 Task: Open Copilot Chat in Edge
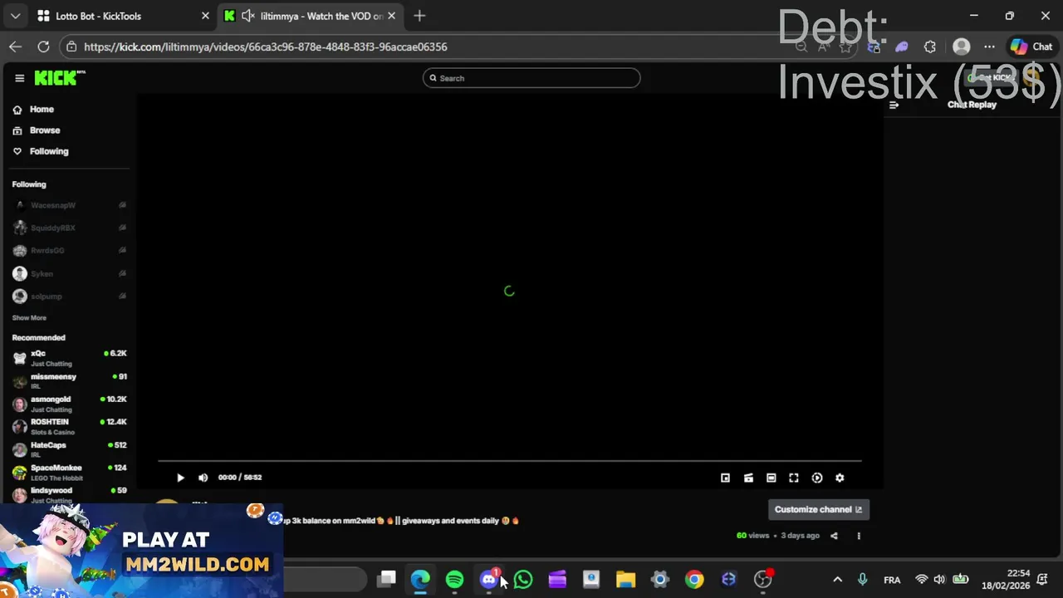[1032, 47]
